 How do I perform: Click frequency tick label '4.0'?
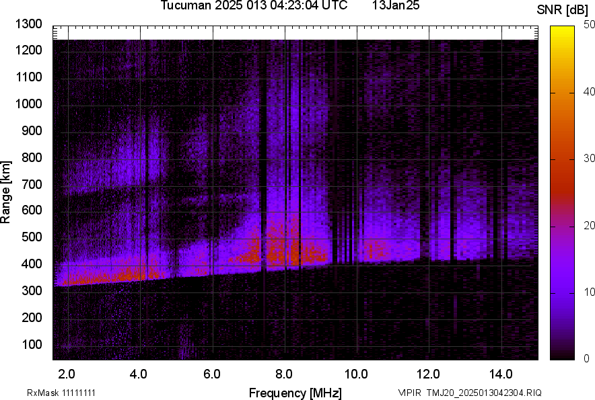point(139,374)
